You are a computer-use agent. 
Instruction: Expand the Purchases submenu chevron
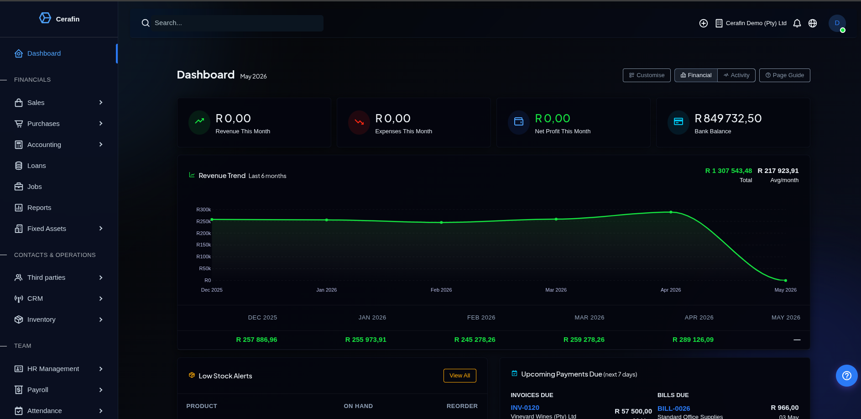(x=101, y=124)
